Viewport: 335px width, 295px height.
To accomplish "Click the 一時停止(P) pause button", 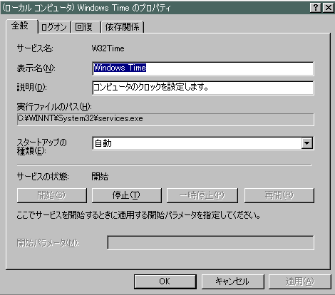I will 202,195.
